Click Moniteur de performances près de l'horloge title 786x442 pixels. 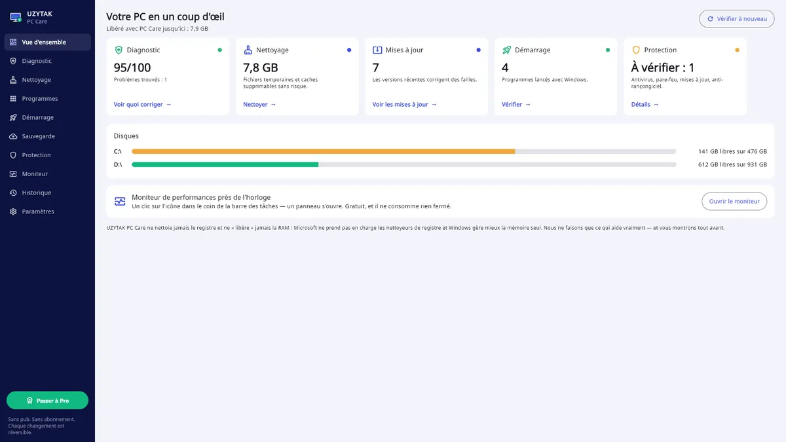coord(201,197)
